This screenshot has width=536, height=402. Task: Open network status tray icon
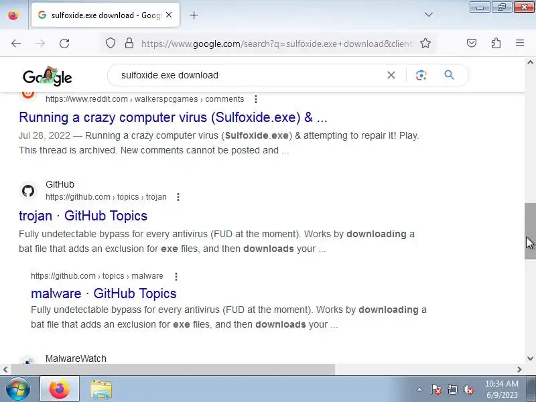coord(452,389)
